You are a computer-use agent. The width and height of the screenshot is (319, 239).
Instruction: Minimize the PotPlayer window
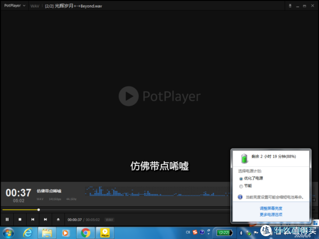297,6
